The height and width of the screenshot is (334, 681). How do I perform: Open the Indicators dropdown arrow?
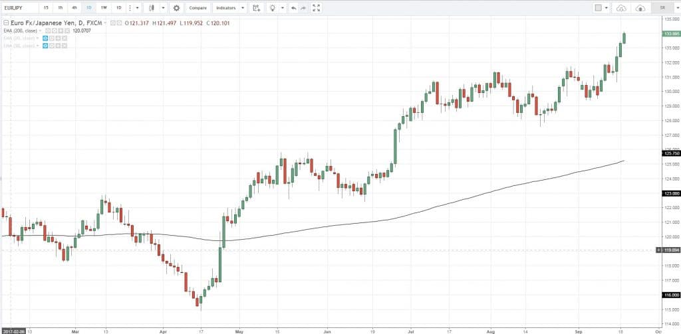[x=242, y=8]
